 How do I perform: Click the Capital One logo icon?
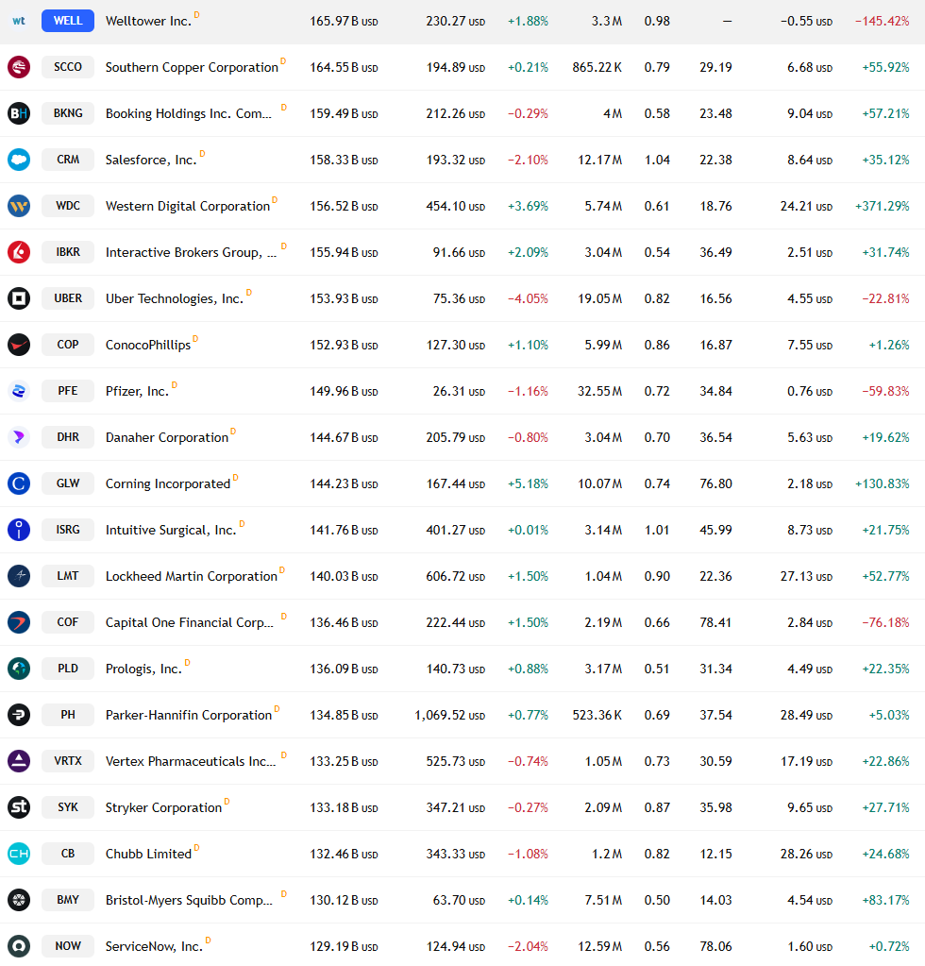click(x=19, y=622)
